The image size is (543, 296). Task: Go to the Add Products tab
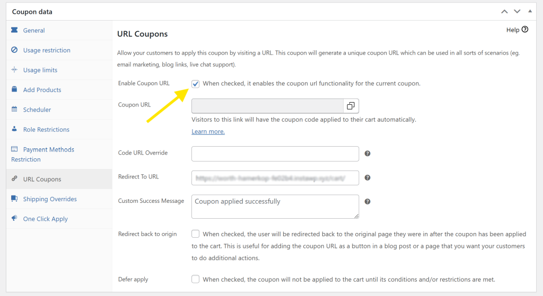[59, 90]
